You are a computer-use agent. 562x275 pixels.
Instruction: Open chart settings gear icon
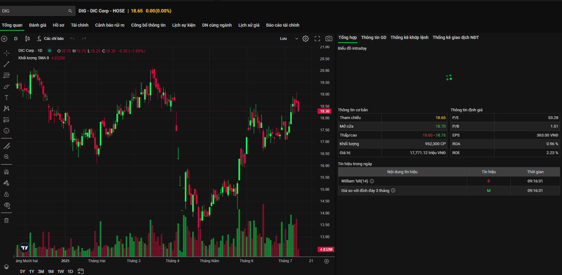[x=306, y=39]
